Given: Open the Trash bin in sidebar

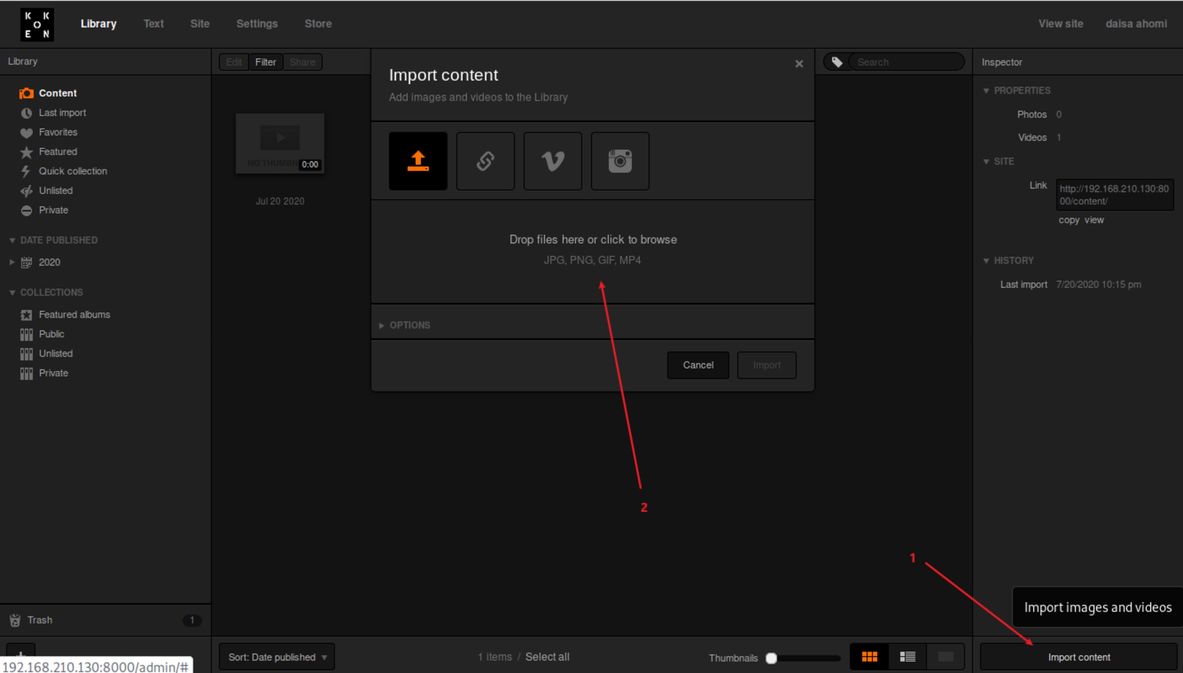Looking at the screenshot, I should (x=39, y=620).
